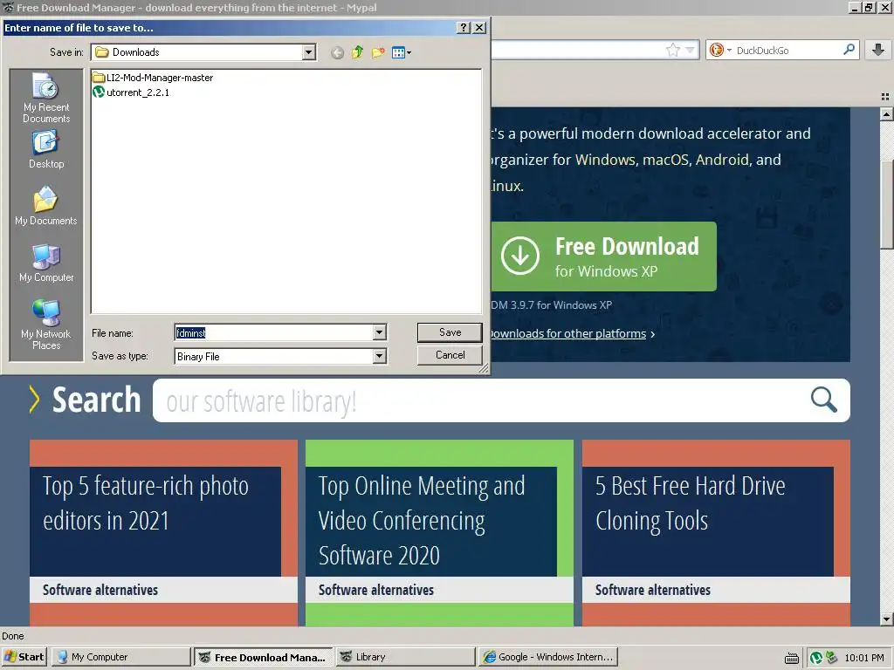This screenshot has width=894, height=670.
Task: Click the tray icon right of uTorrent
Action: pos(831,658)
